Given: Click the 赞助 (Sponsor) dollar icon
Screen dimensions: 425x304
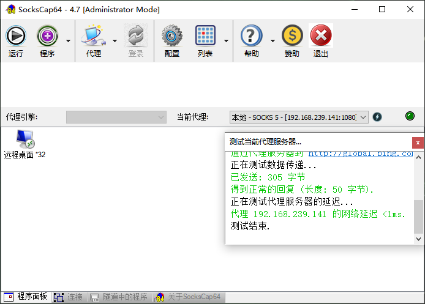Looking at the screenshot, I should (x=292, y=35).
